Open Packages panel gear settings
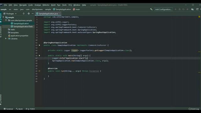The width and height of the screenshot is (201, 113). pos(29,13)
